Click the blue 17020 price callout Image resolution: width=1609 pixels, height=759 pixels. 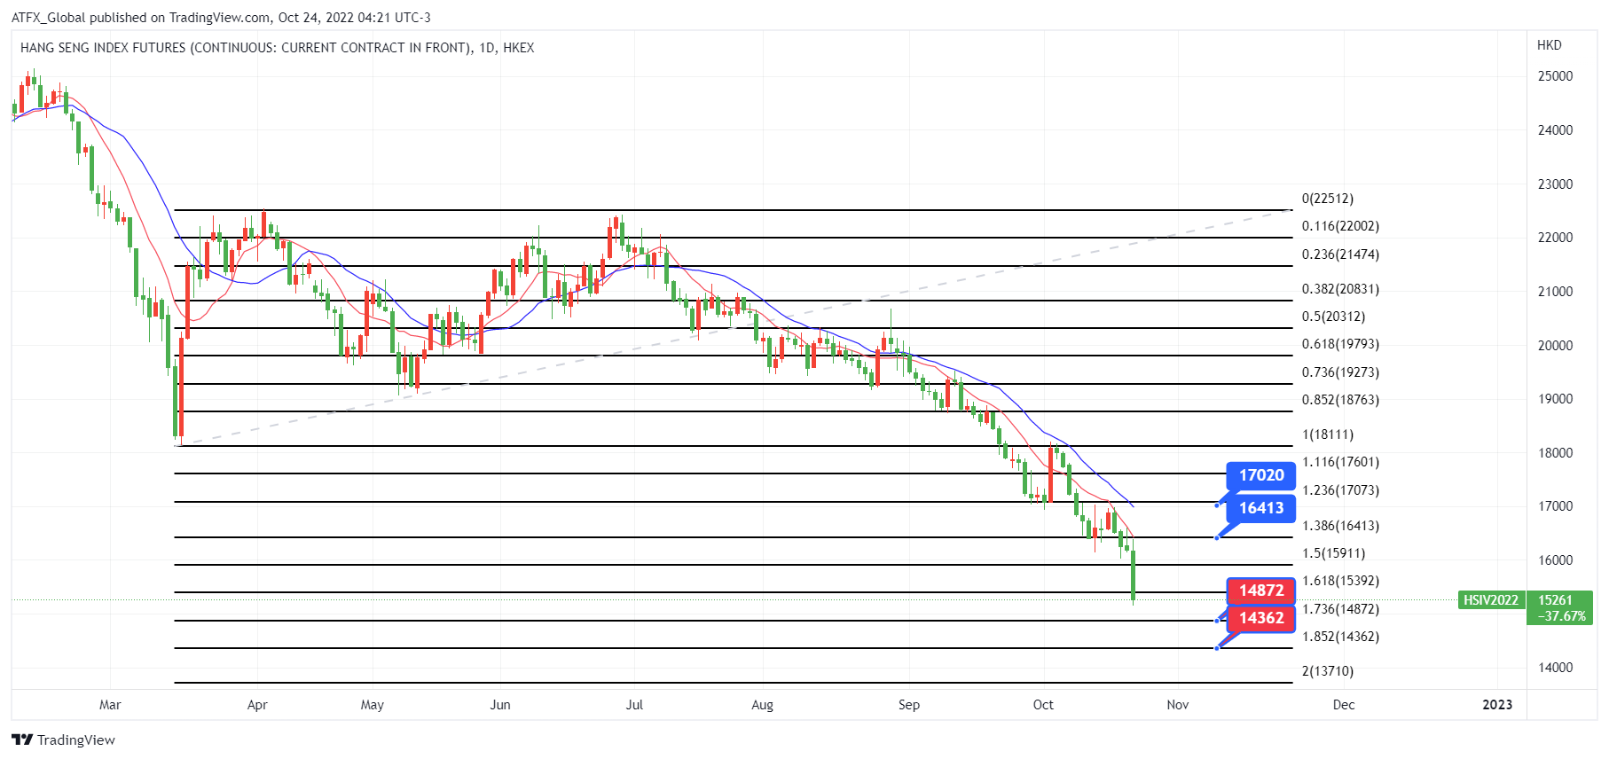click(1261, 475)
